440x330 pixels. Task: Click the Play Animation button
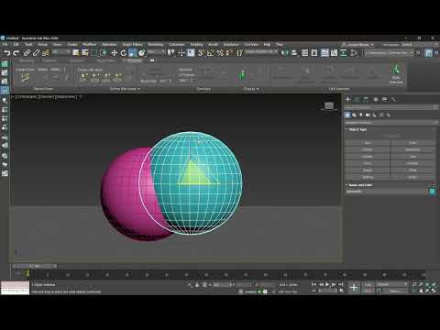tap(327, 284)
